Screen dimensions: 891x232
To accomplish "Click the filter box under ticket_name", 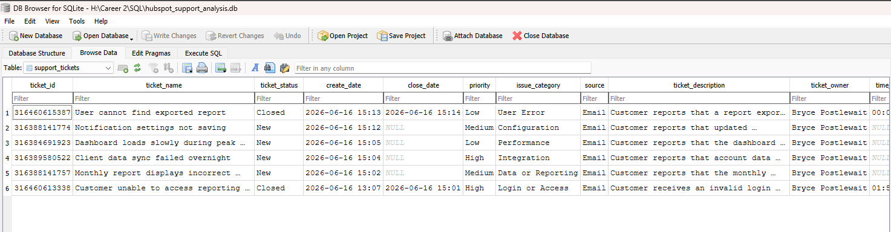I will [x=164, y=98].
